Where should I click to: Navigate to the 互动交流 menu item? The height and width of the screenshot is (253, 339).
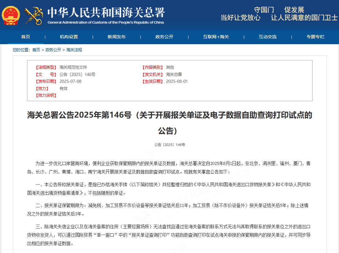click(x=267, y=37)
